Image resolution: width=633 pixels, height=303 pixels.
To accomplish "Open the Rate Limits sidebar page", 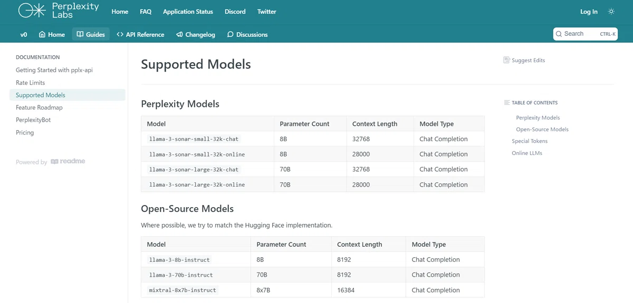I will [x=31, y=83].
